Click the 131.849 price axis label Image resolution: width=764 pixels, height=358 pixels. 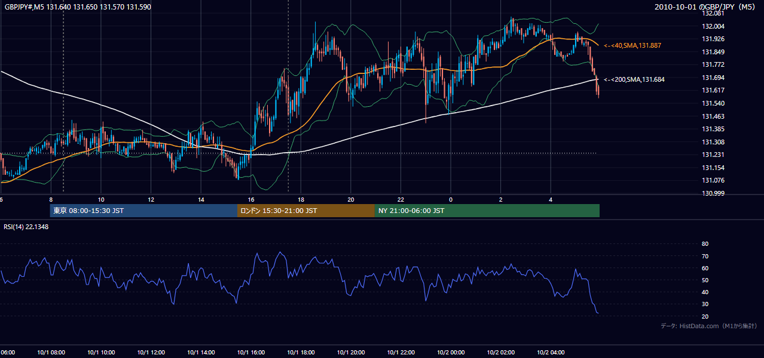coord(713,52)
